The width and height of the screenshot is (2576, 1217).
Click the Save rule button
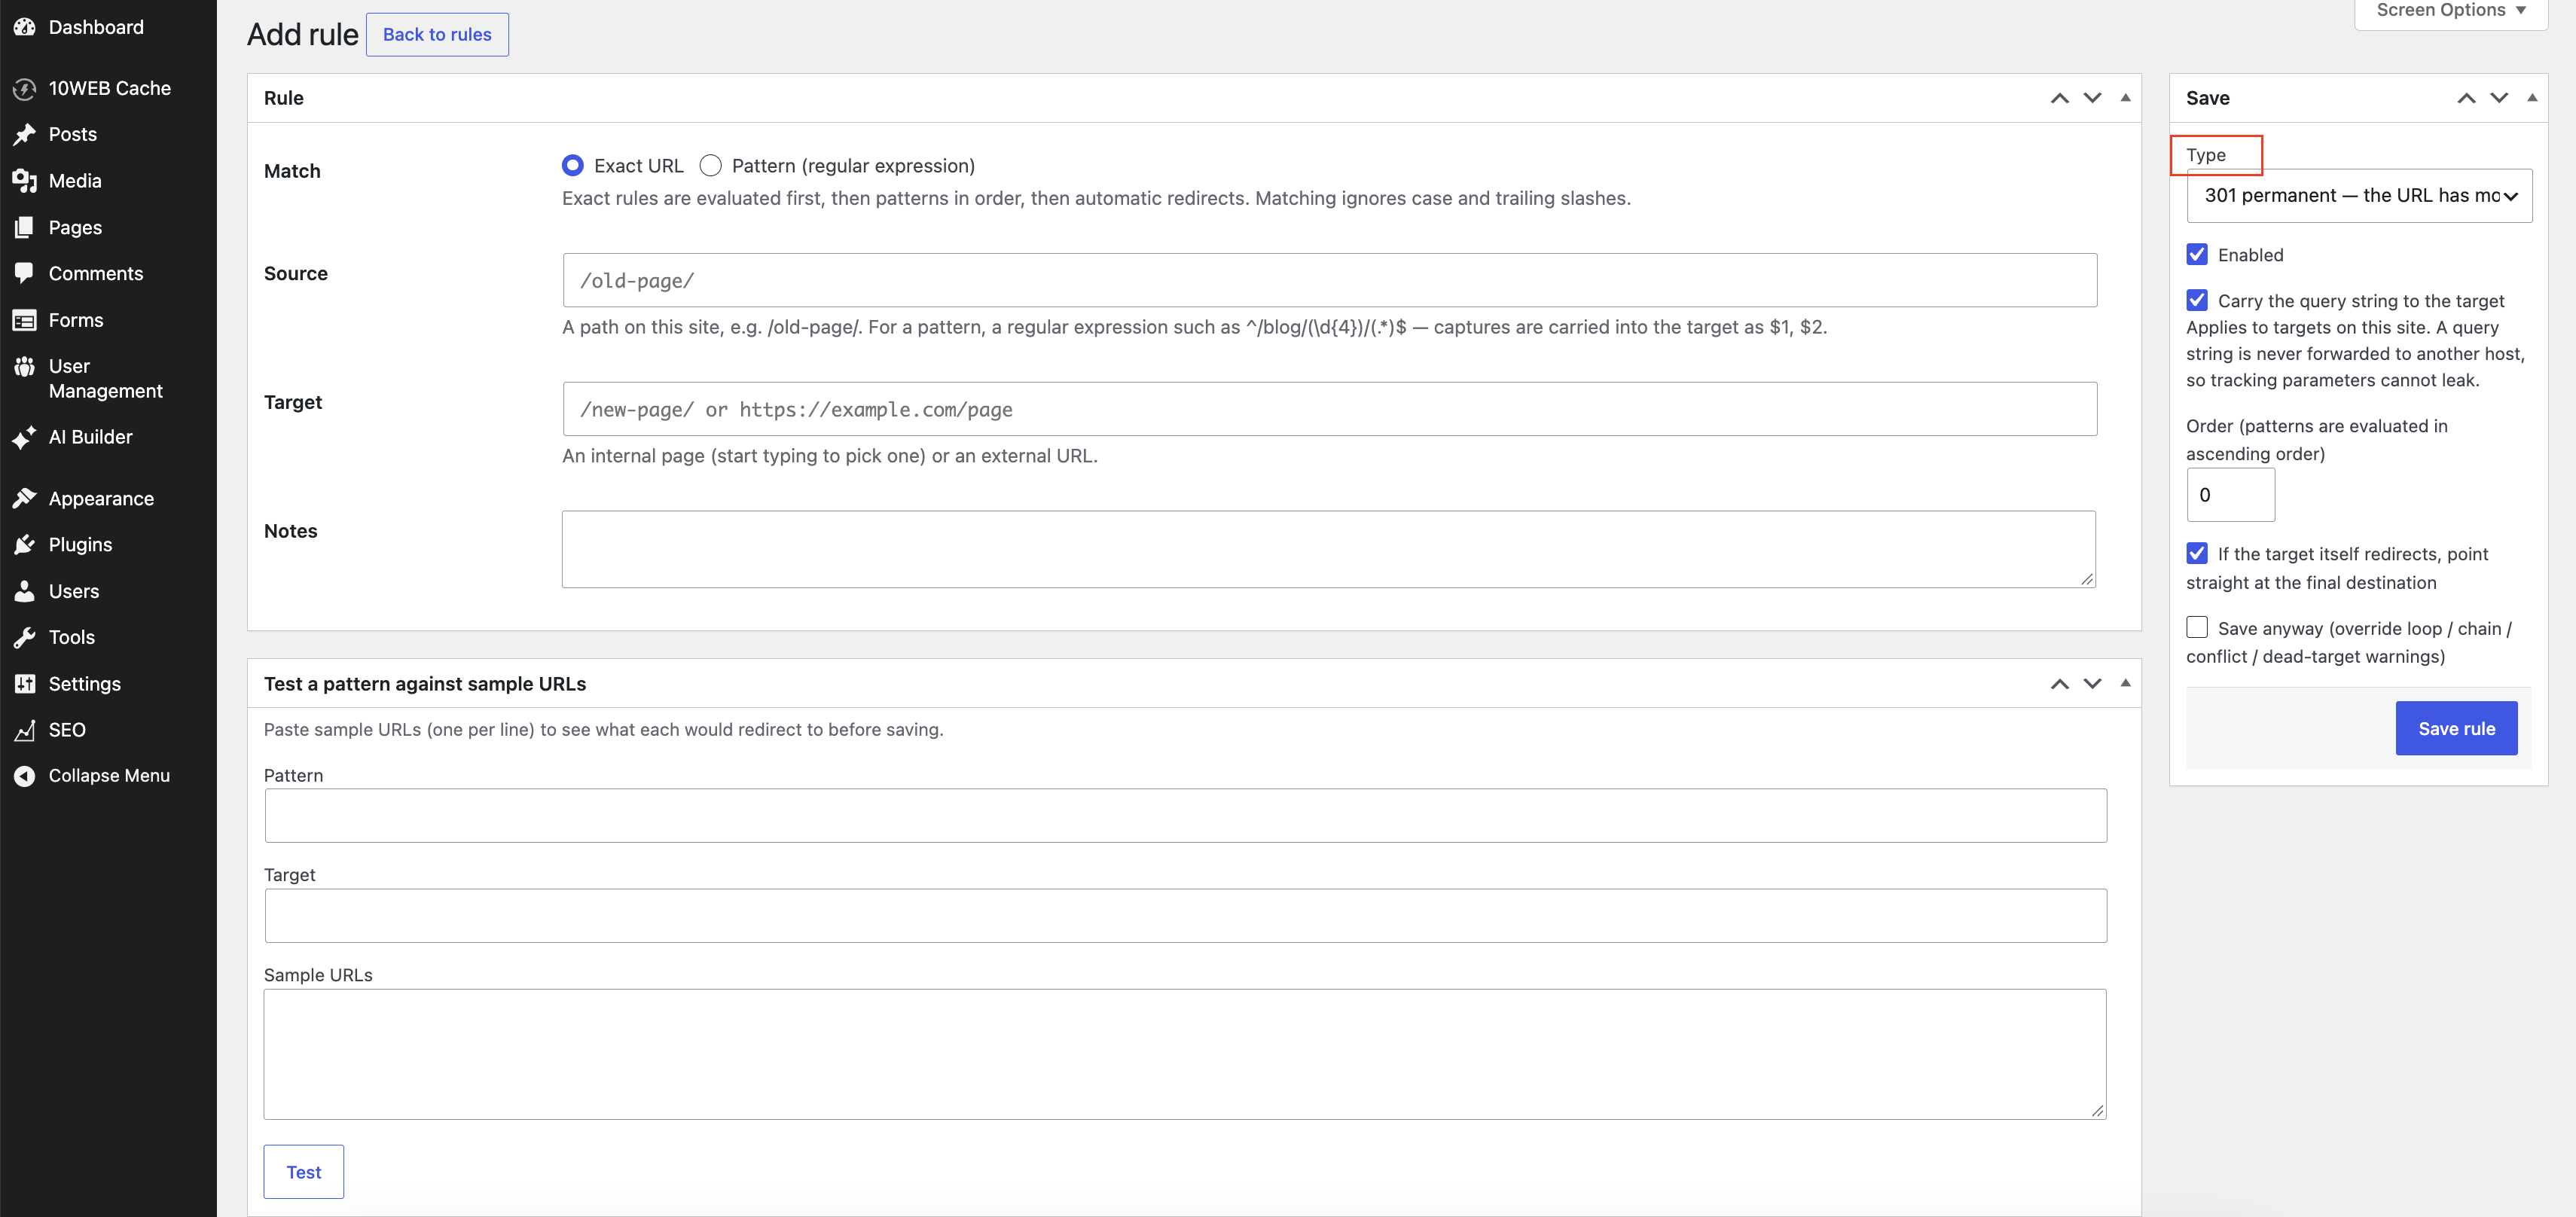2456,729
